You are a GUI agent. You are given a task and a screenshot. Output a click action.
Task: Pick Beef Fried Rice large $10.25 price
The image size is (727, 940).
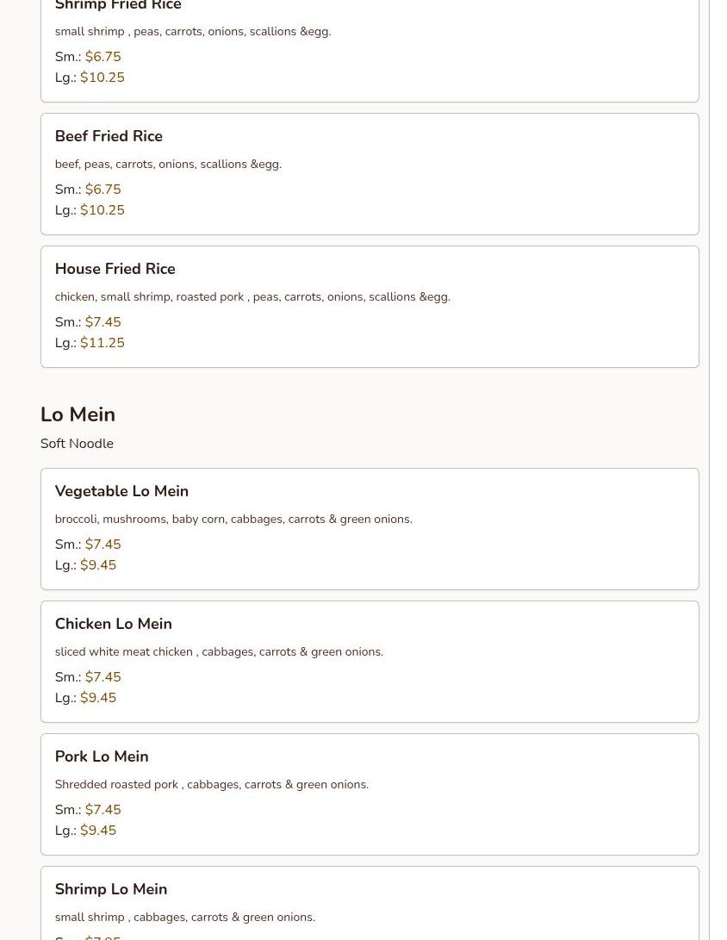coord(102,210)
